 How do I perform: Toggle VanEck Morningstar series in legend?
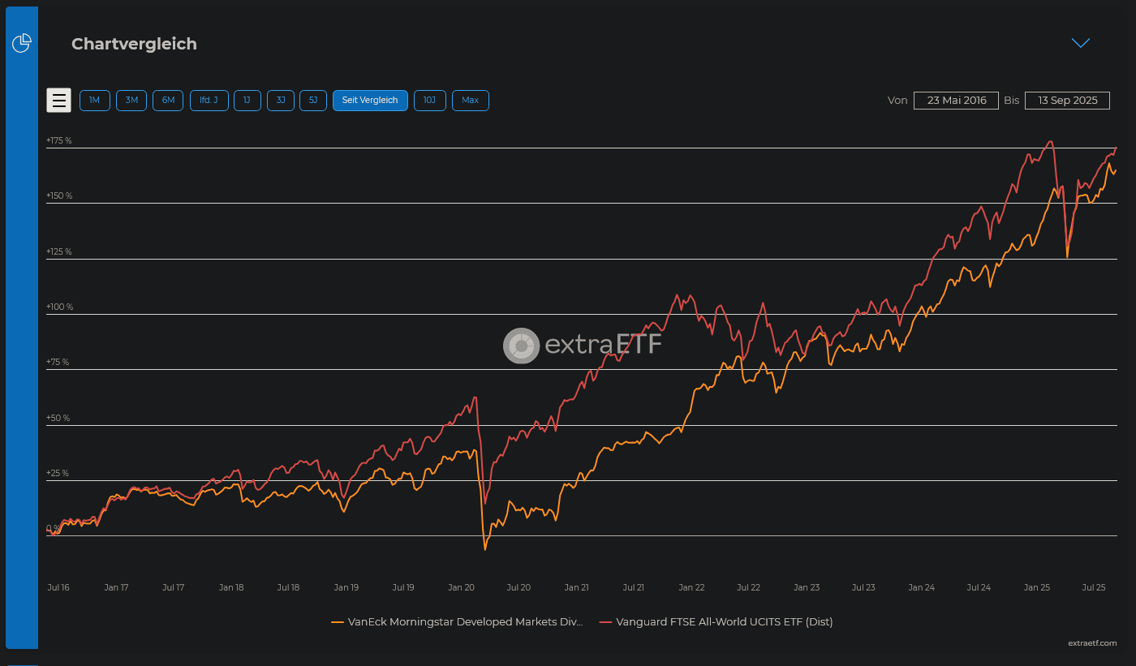click(x=465, y=622)
